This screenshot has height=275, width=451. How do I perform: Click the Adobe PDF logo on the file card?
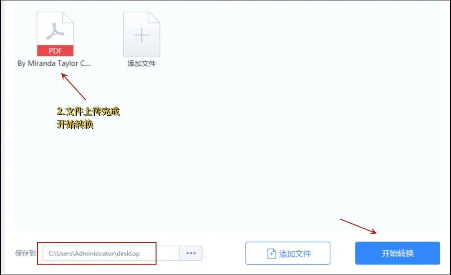point(55,31)
